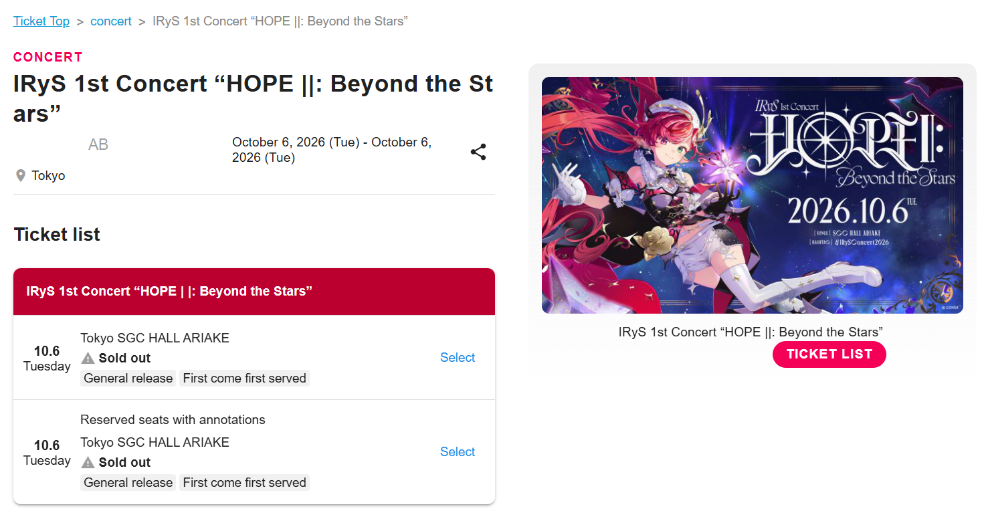Click the second General release tag
The width and height of the screenshot is (982, 529).
coord(128,483)
